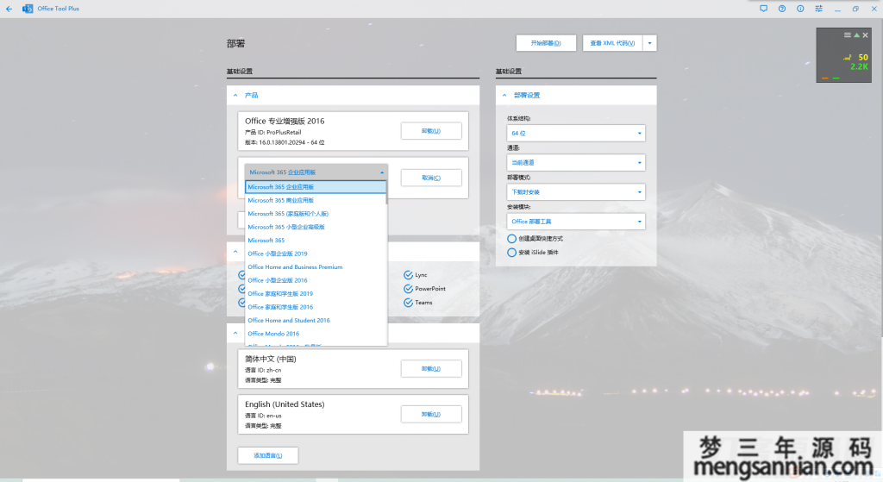Select Office 小型企业版 2016 from list
Screen dimensions: 883x482
click(x=316, y=280)
